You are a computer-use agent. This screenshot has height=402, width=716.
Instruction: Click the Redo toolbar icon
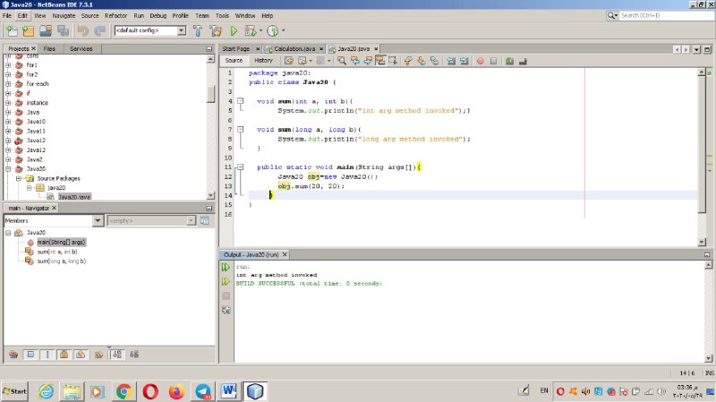point(99,30)
